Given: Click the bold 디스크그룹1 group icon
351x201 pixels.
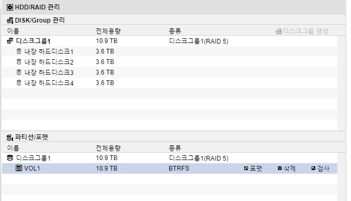Looking at the screenshot, I should (10, 41).
